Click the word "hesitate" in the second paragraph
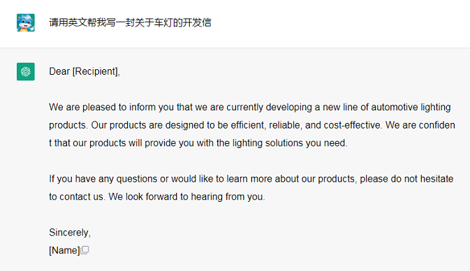This screenshot has width=470, height=271. tap(436, 179)
